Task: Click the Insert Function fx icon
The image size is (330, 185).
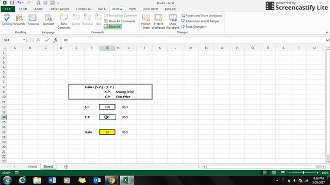Action: tap(56, 40)
